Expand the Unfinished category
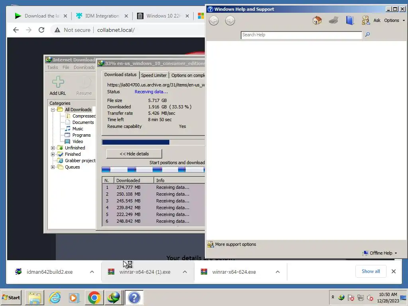This screenshot has height=306, width=408. pos(53,148)
